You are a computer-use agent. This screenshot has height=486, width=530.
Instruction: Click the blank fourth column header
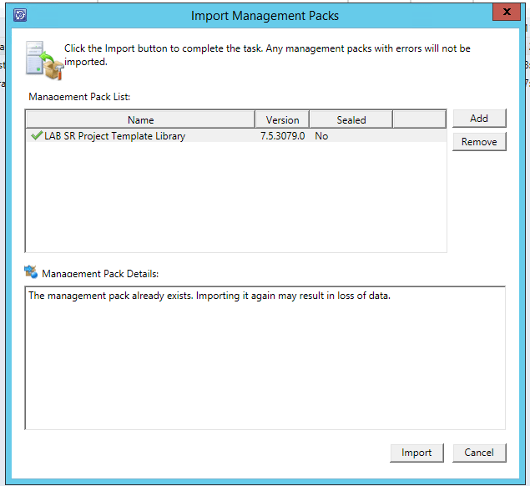(x=419, y=119)
